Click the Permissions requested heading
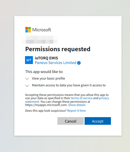This screenshot has height=152, width=130. (58, 49)
